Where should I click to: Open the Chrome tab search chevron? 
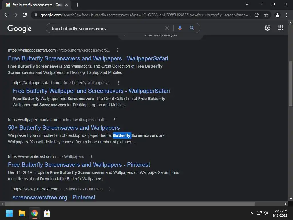[247, 4]
